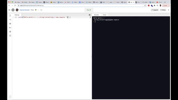Viewport: 178px width, 100px height.
Task: Switch to the GitHub browser tab
Action: (96, 2)
